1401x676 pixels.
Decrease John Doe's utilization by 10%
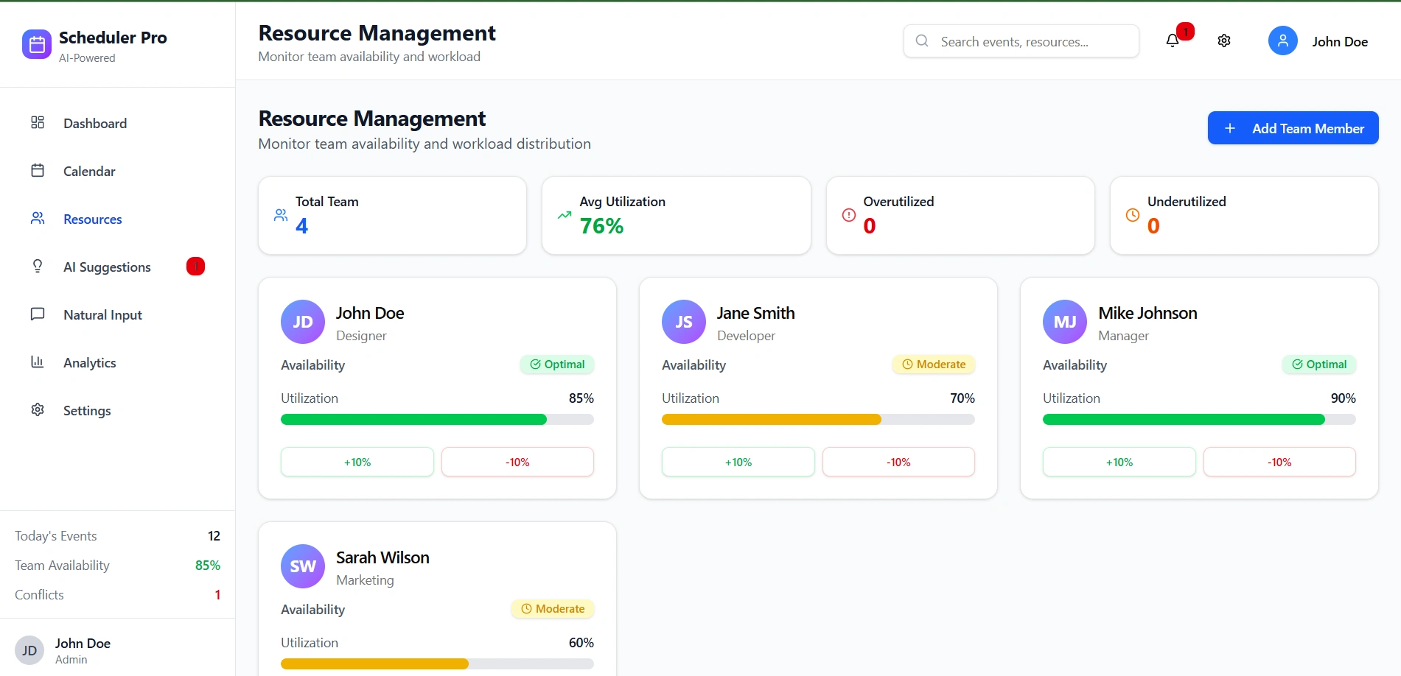tap(517, 462)
